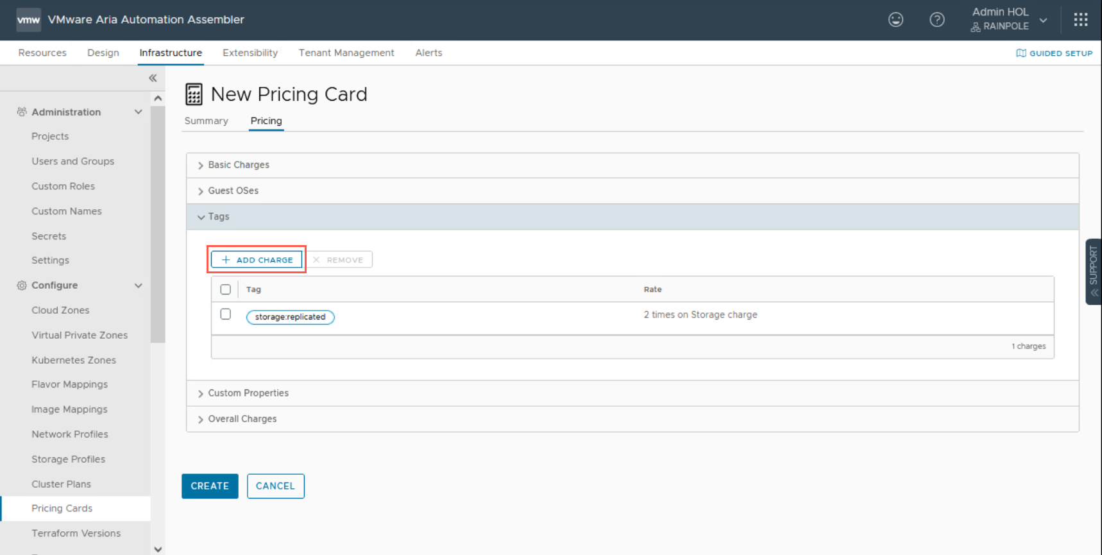
Task: Switch to the Summary tab
Action: [206, 121]
